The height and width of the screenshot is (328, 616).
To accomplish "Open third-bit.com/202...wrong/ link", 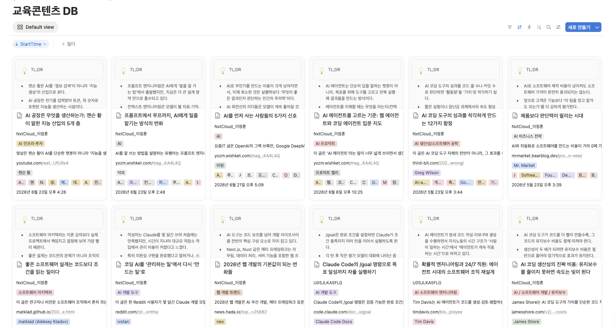I will pyautogui.click(x=438, y=163).
